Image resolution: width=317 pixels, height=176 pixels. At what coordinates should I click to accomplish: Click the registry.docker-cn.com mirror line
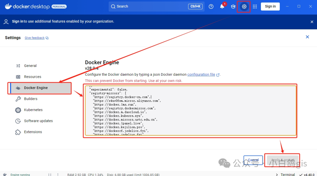pyautogui.click(x=121, y=97)
